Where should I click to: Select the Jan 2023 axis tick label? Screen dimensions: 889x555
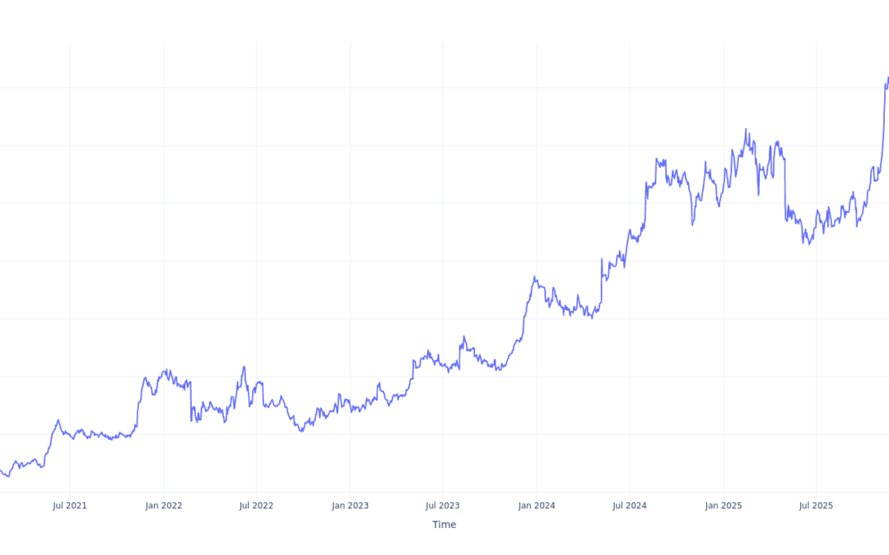(x=351, y=506)
